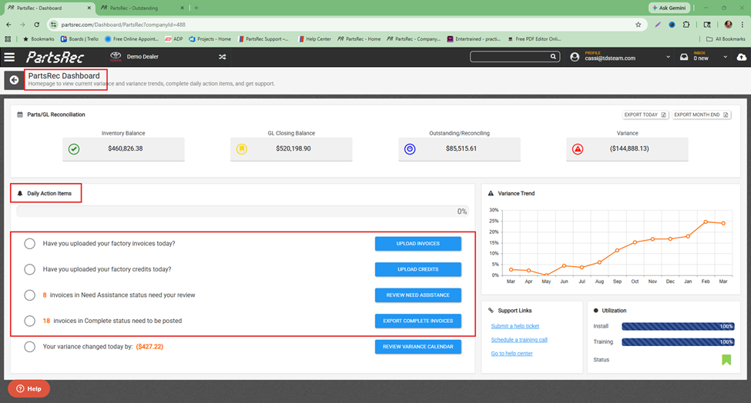The image size is (751, 403).
Task: Open Submit a help ticket link
Action: point(515,326)
